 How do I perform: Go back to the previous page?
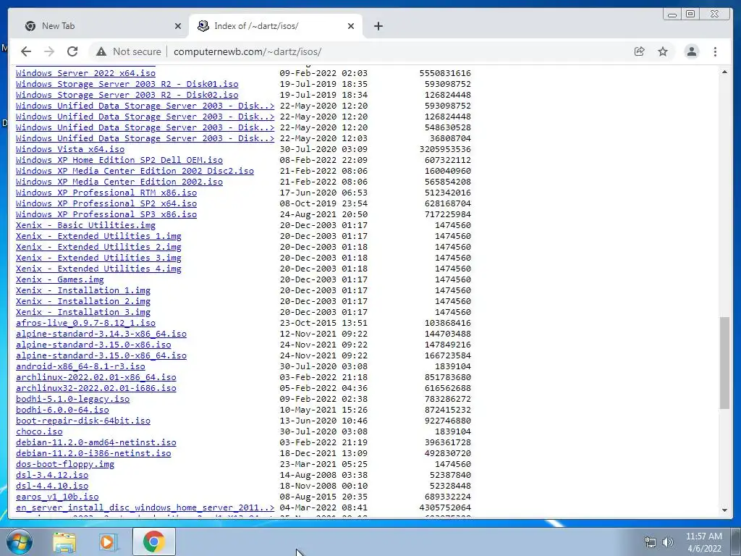(26, 51)
